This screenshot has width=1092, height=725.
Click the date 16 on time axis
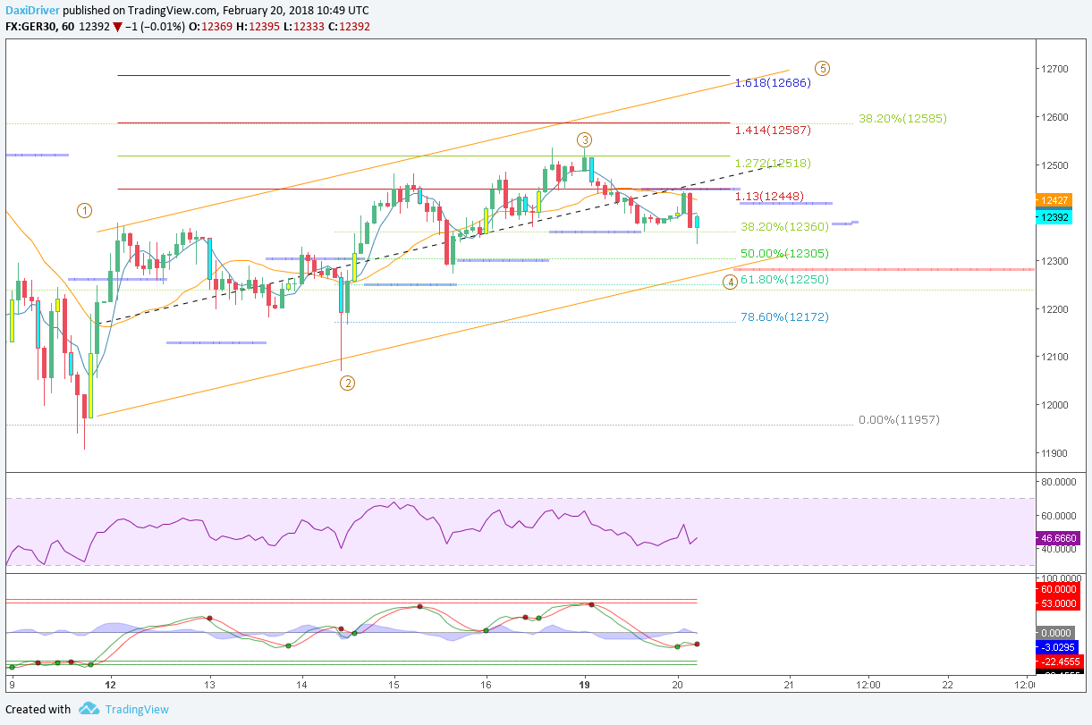point(487,686)
